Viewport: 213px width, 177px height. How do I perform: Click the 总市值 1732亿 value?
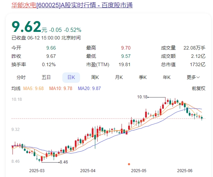click(199, 64)
